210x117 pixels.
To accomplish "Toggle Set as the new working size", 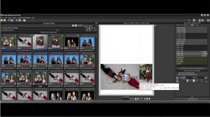I will pyautogui.click(x=177, y=73).
